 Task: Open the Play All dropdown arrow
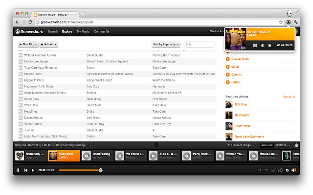coord(36,44)
